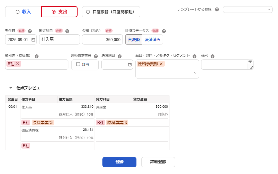
Task: Set payment status to 未決済
Action: (x=134, y=39)
